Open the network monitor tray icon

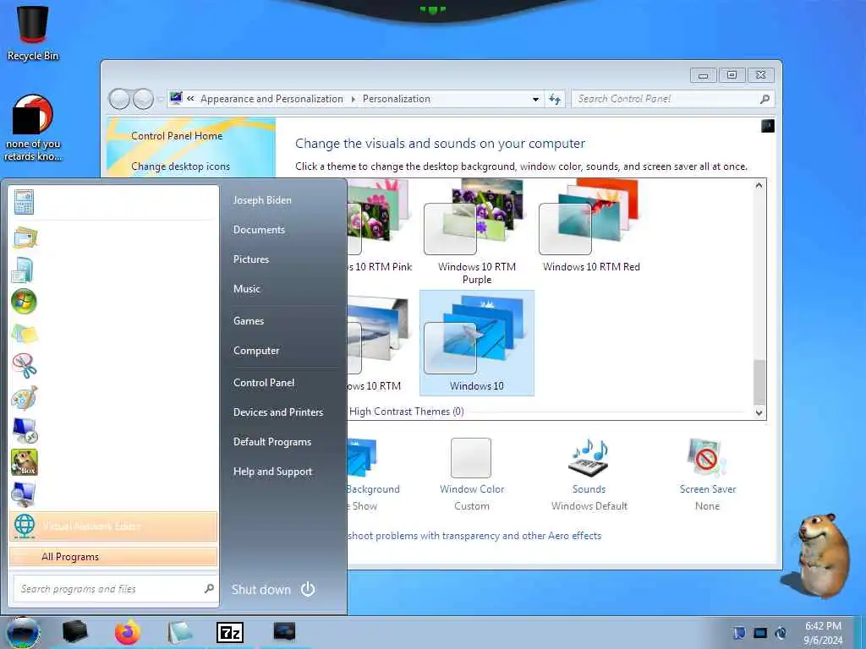pyautogui.click(x=760, y=633)
